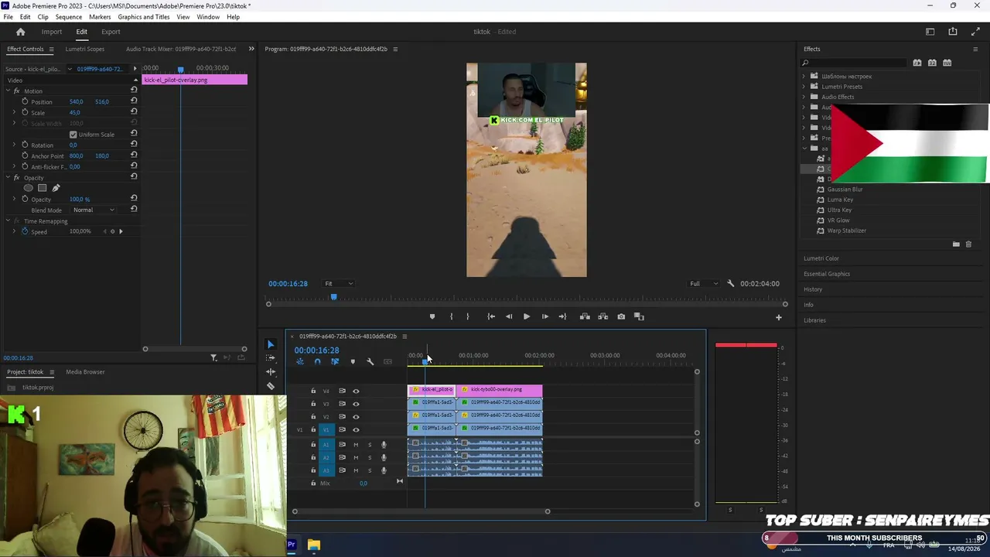990x557 pixels.
Task: Add a marker in the timeline
Action: pos(353,362)
